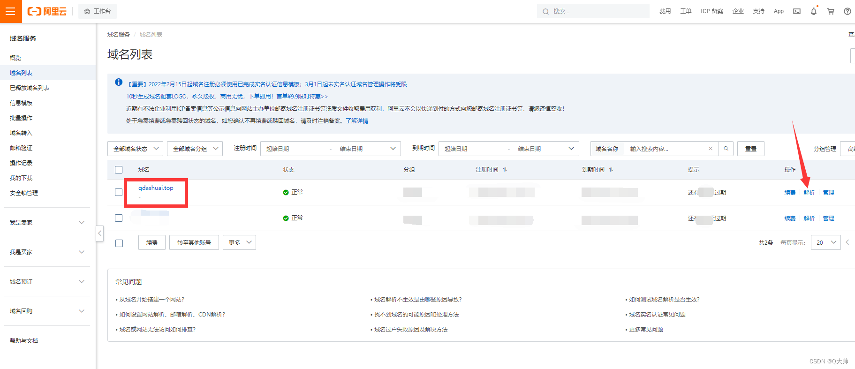Click 解析 for the second domain row

coord(809,218)
